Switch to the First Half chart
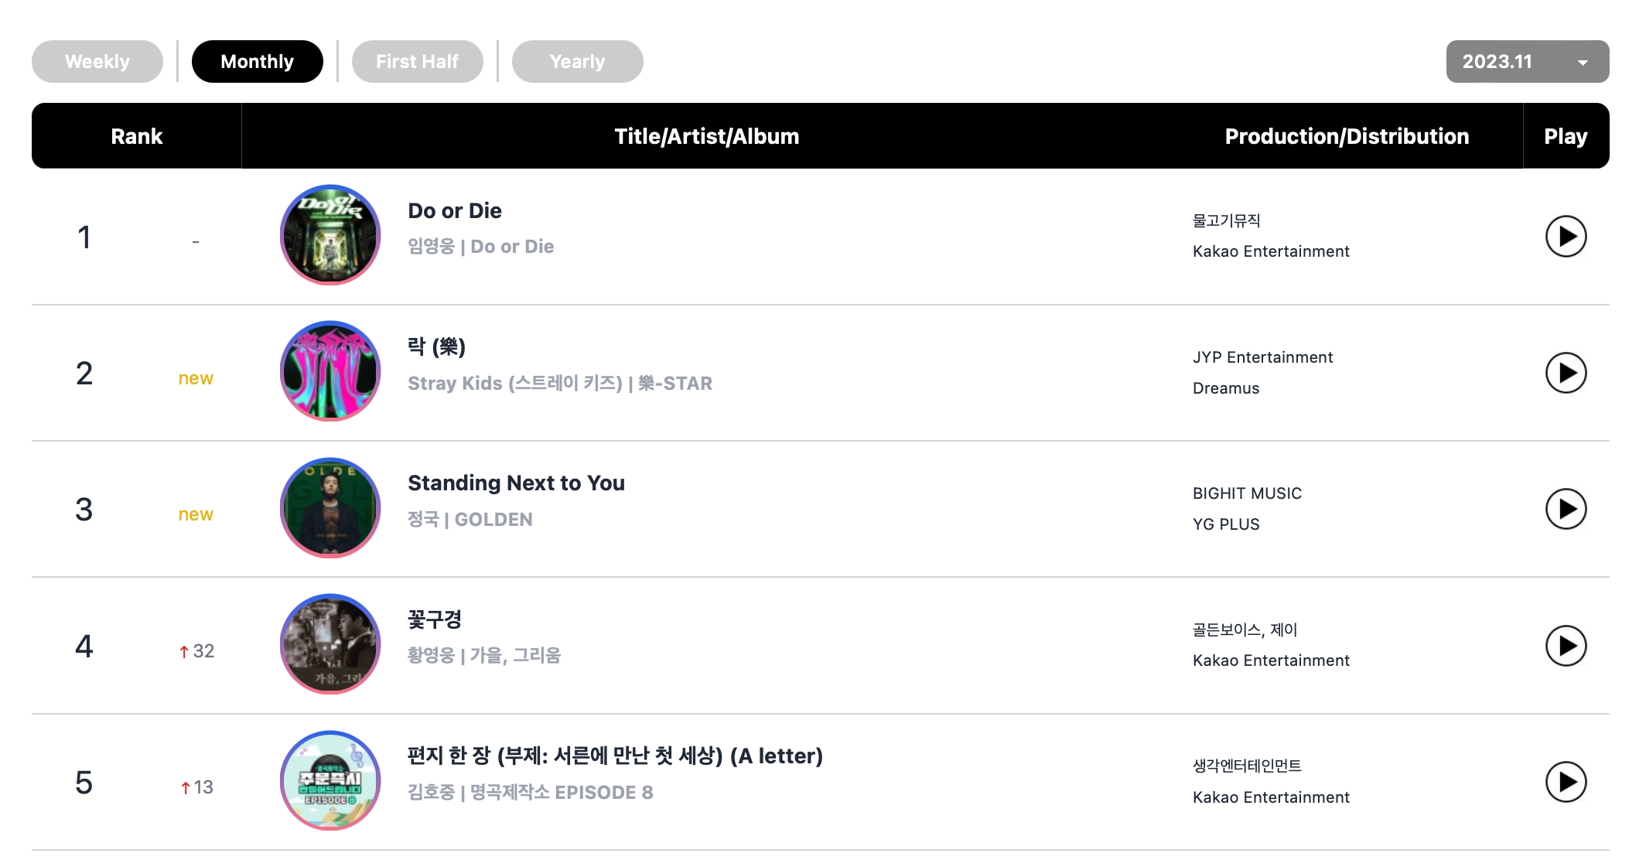This screenshot has width=1646, height=860. (x=417, y=62)
